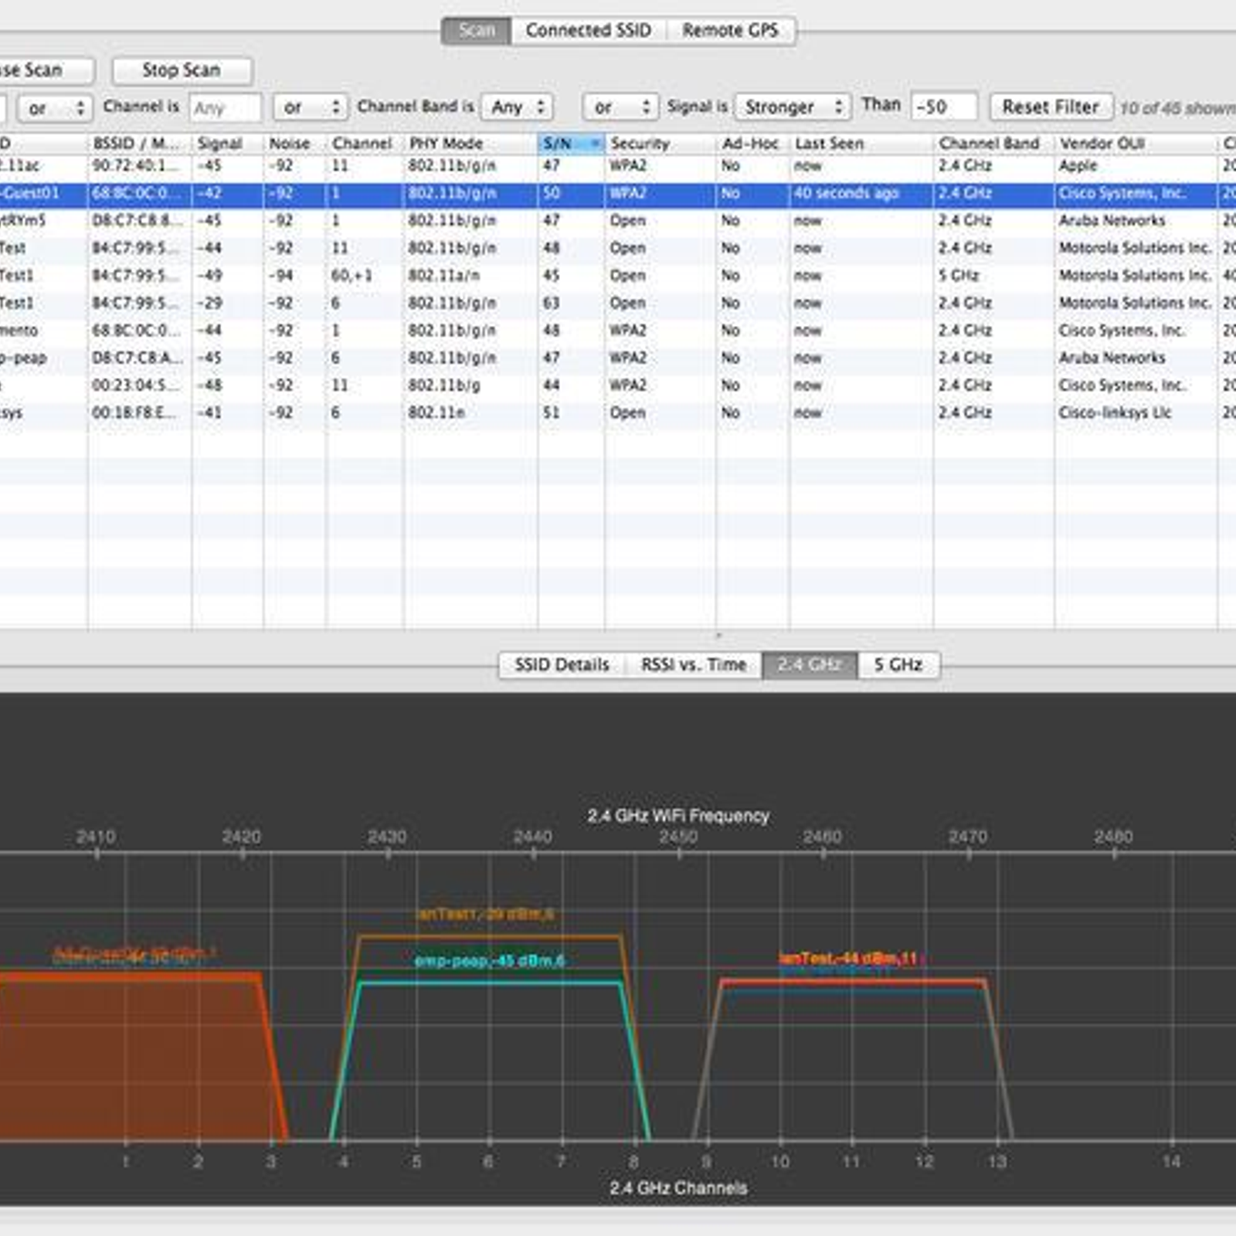Open the 'or' dropdown before Channel is
Image resolution: width=1236 pixels, height=1236 pixels.
tap(55, 108)
